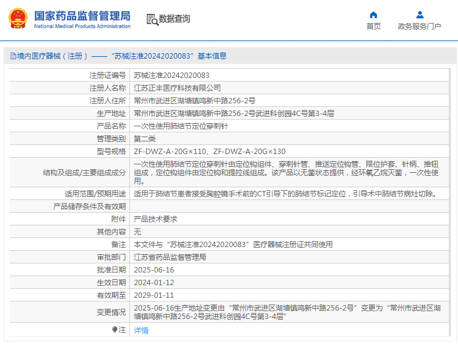Go to 首页 text link
This screenshot has height=345, width=458.
point(373,27)
